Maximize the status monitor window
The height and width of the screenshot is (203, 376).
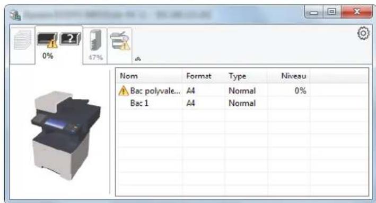click(332, 12)
